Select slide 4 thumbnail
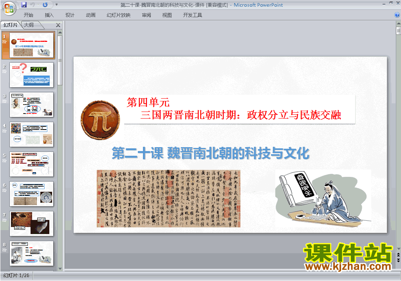 click(x=31, y=134)
